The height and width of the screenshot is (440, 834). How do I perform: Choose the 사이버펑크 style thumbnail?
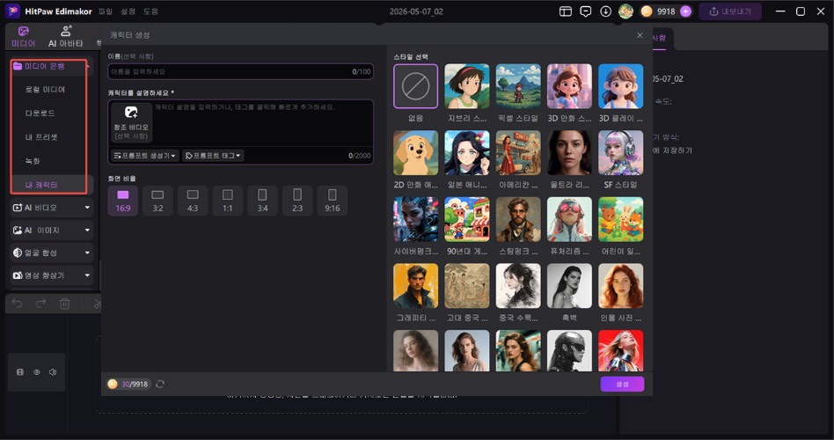tap(416, 219)
